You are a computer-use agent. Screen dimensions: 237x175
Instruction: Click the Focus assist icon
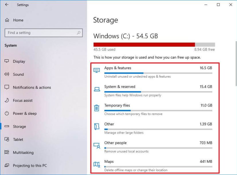click(6, 100)
